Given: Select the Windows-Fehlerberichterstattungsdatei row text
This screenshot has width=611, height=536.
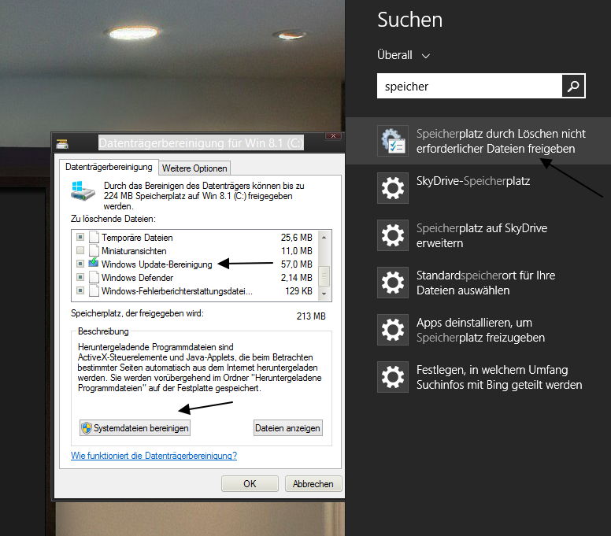Looking at the screenshot, I should tap(177, 291).
